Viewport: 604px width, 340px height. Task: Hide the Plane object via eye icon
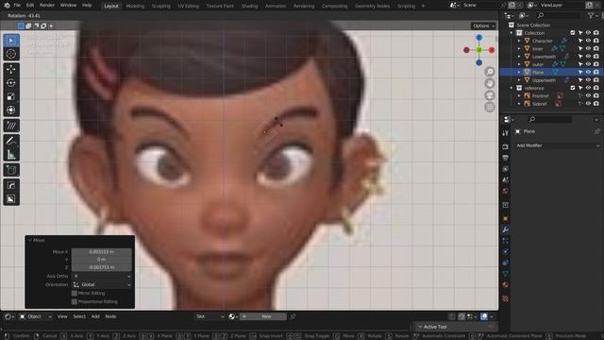pyautogui.click(x=588, y=72)
